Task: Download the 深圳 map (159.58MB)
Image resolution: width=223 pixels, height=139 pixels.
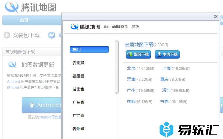Action: (x=176, y=90)
